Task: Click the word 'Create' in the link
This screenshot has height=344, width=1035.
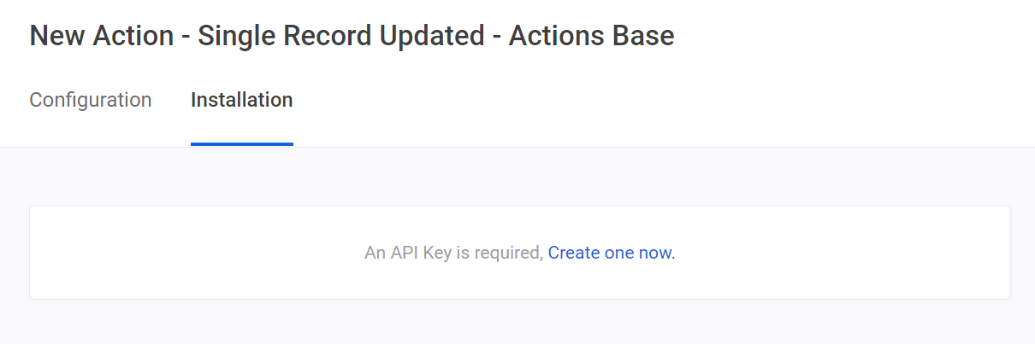Action: (x=573, y=253)
